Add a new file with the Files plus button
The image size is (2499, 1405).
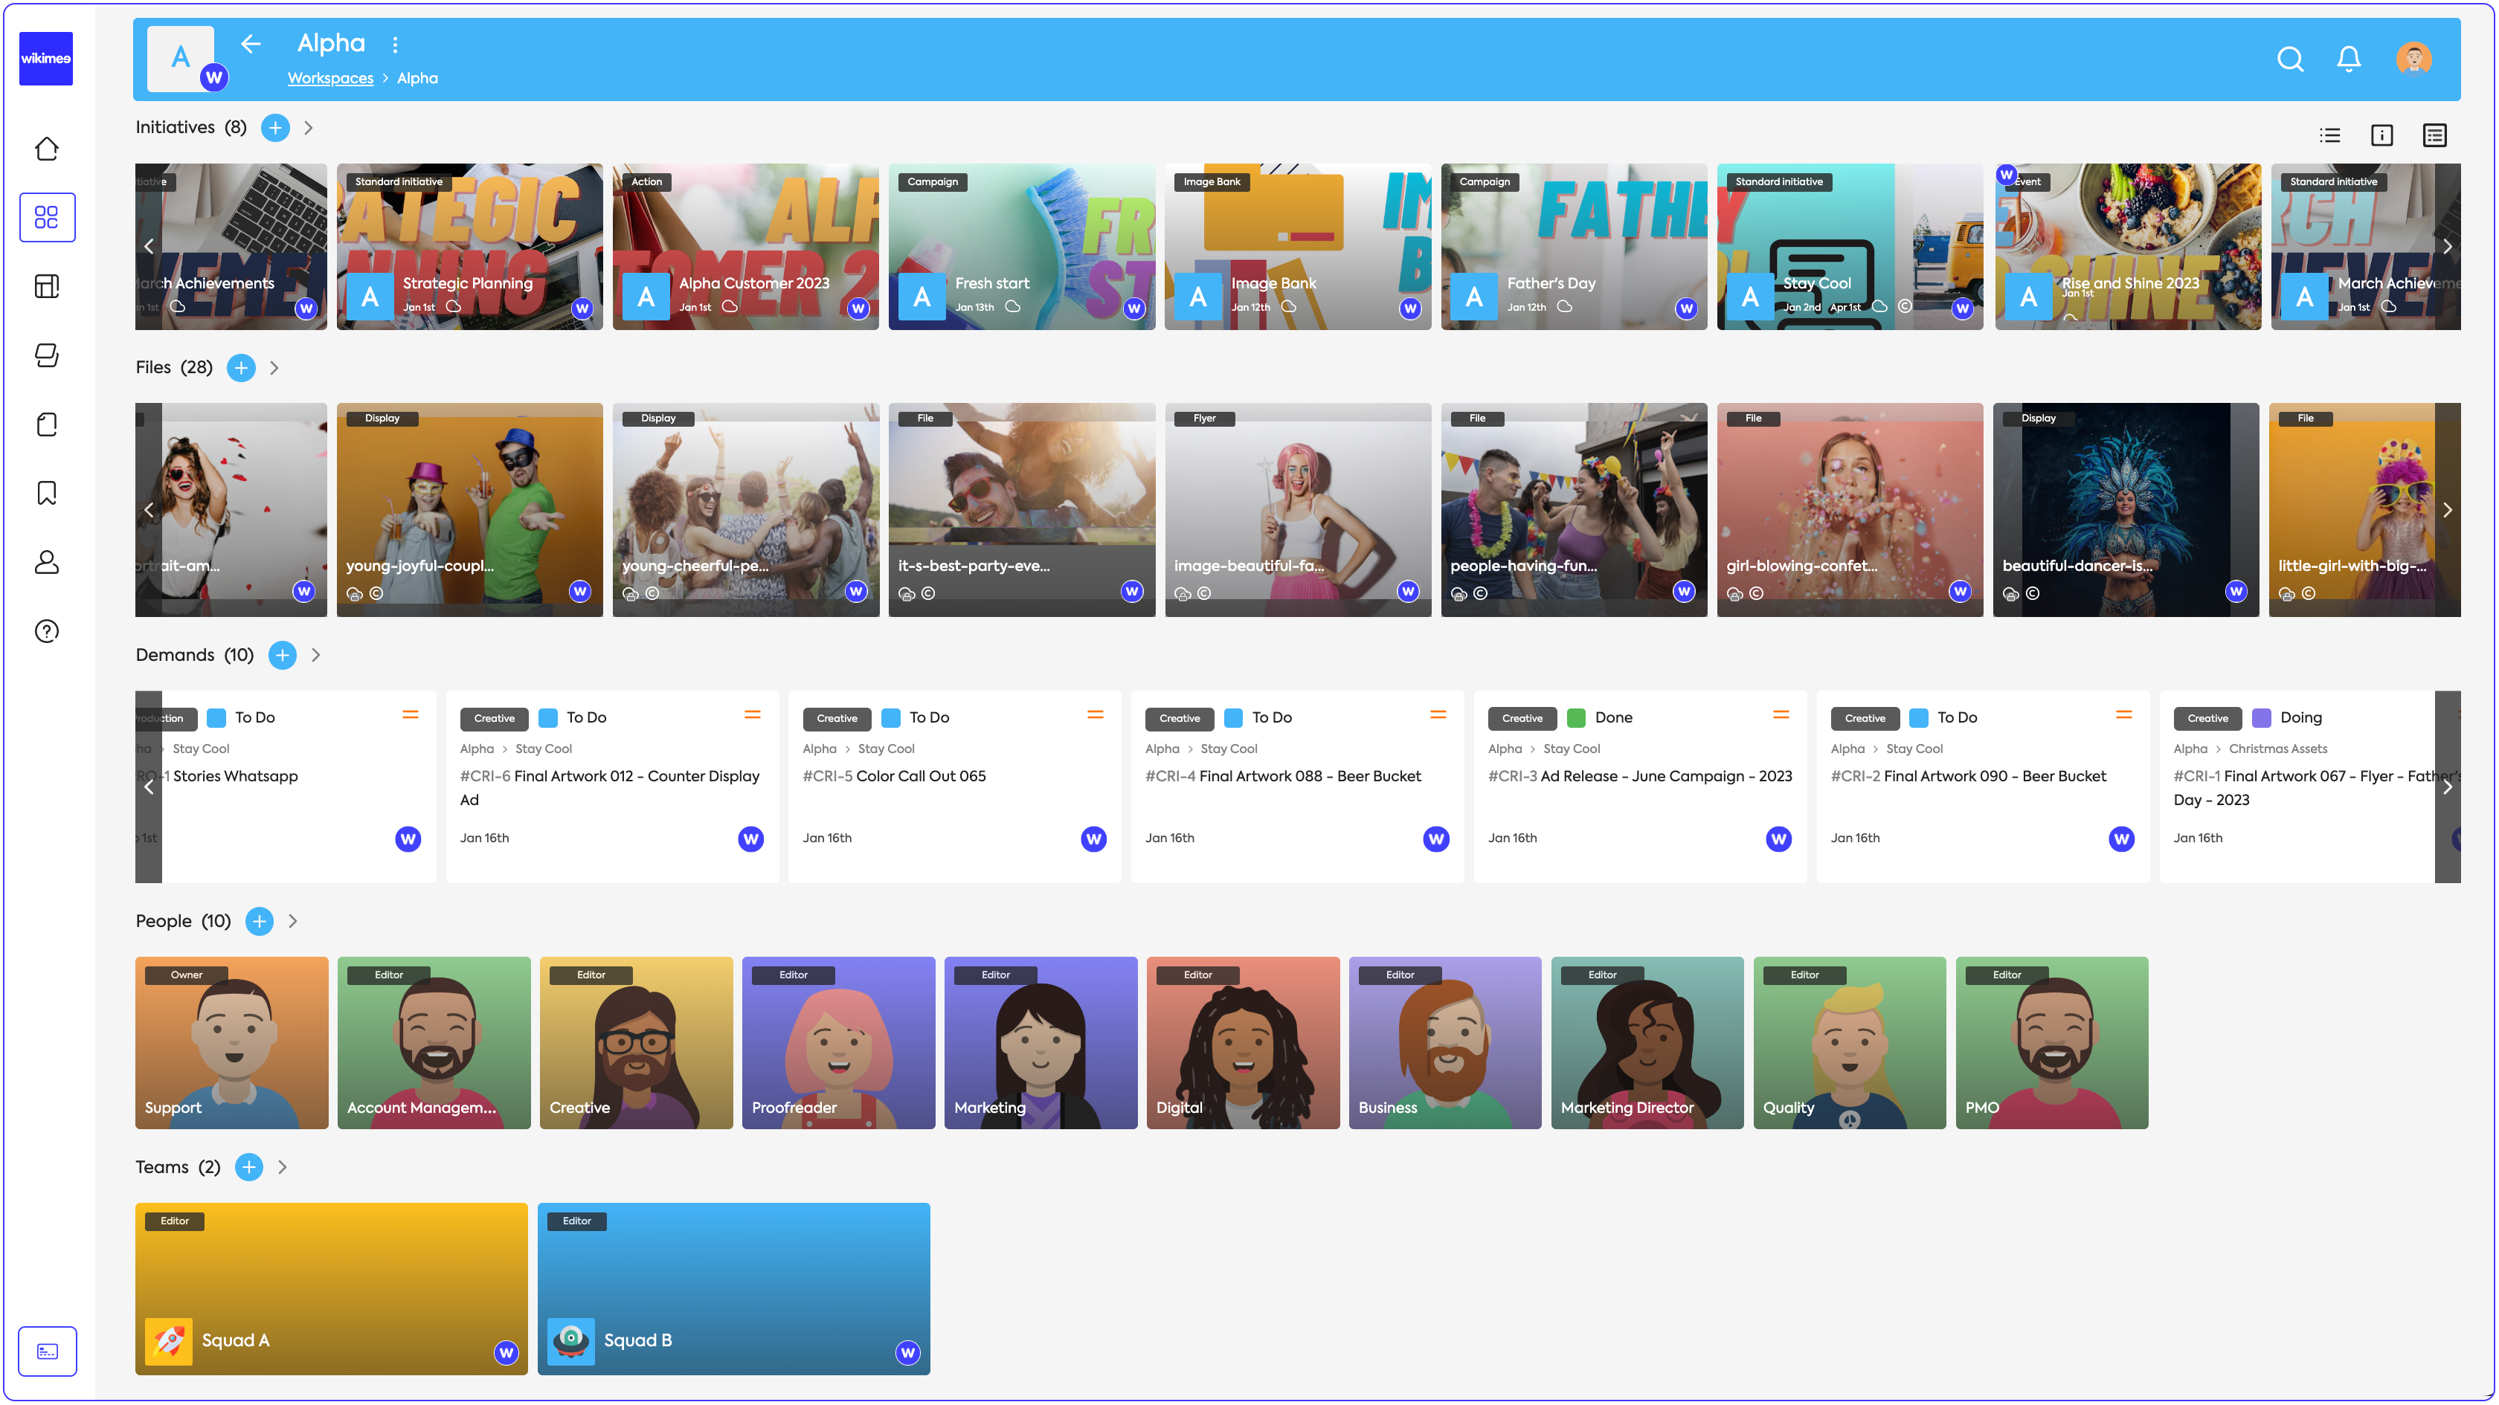point(240,367)
